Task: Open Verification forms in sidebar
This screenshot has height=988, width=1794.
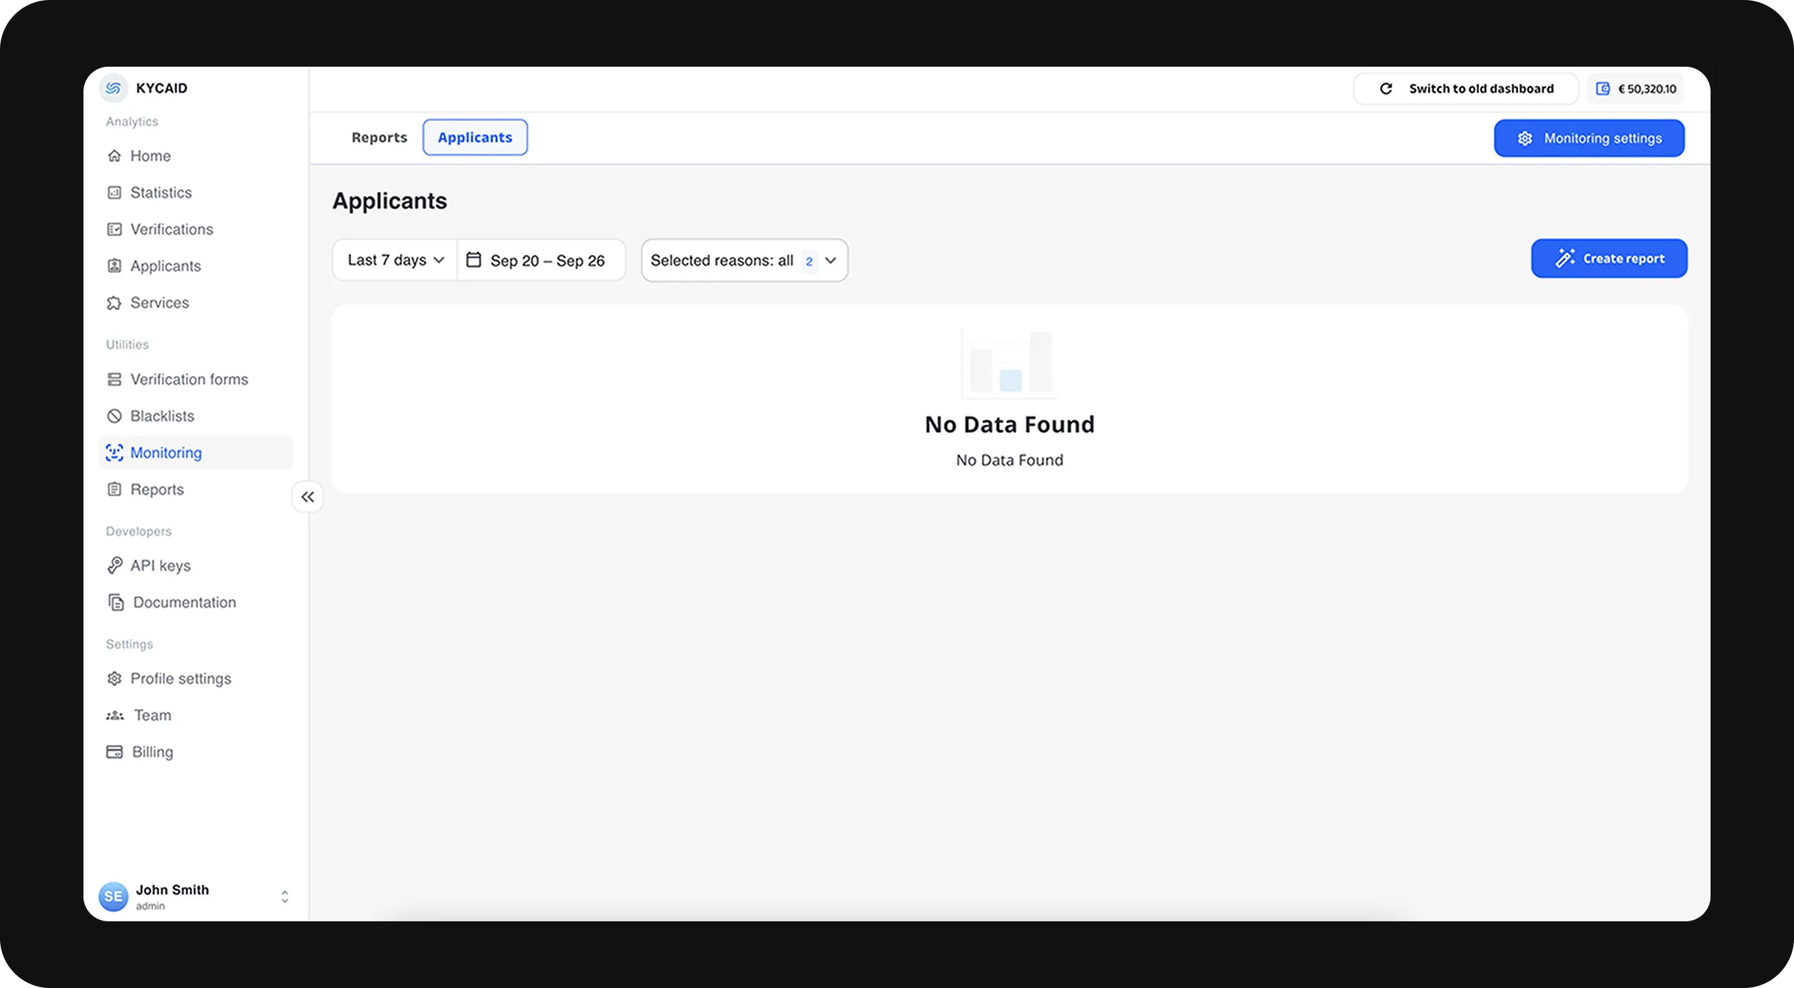Action: pos(188,379)
